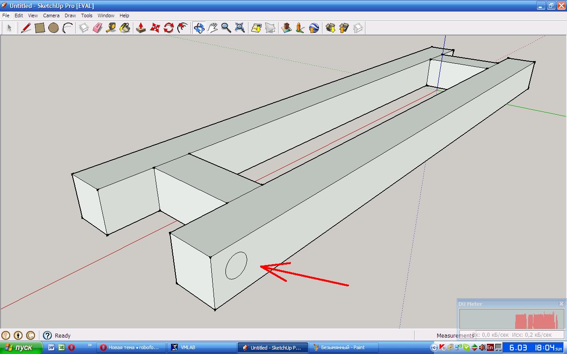
Task: Expand the Quick Launch overflow chevron
Action: (x=90, y=346)
